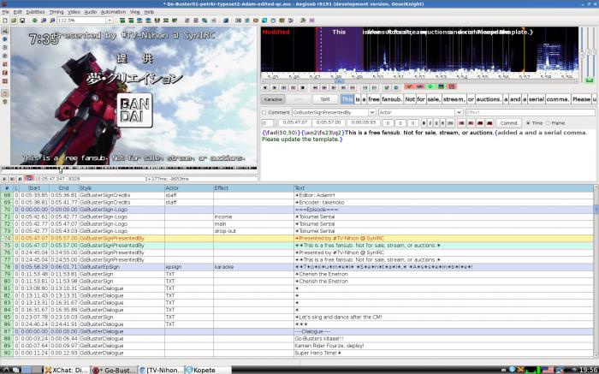599x374 pixels.
Task: Switch to XChat in taskbar
Action: point(67,370)
